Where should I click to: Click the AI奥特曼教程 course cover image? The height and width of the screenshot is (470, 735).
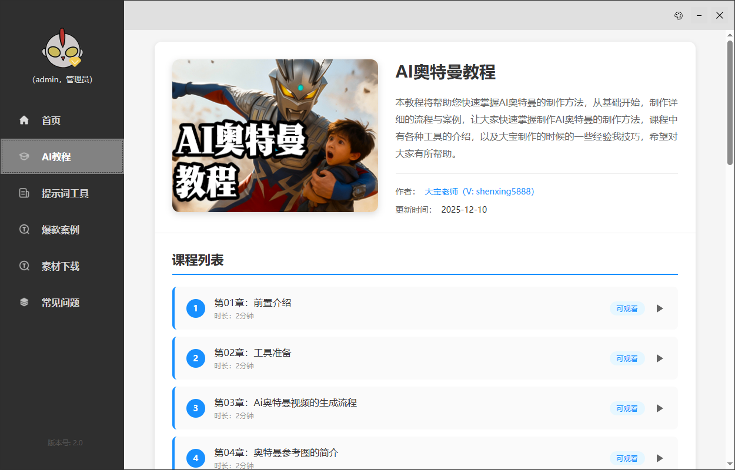click(275, 136)
